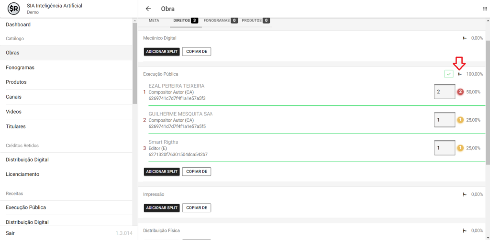Viewport: 490px width, 240px height.
Task: Click the flag icon in Impressão row
Action: point(463,194)
